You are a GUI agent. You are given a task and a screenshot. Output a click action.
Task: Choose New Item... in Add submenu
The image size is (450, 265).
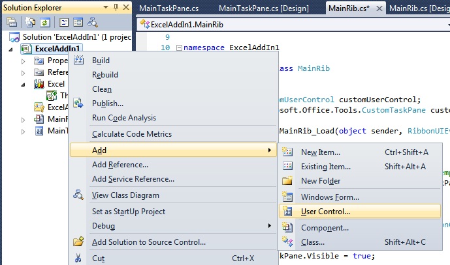360,152
